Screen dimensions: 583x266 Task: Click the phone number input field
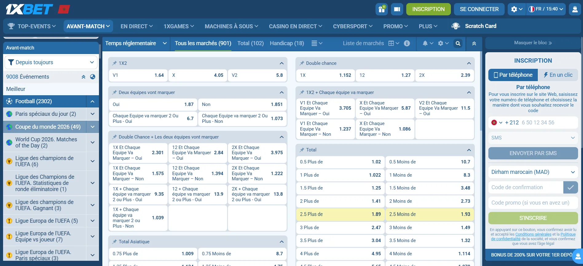[x=549, y=123]
